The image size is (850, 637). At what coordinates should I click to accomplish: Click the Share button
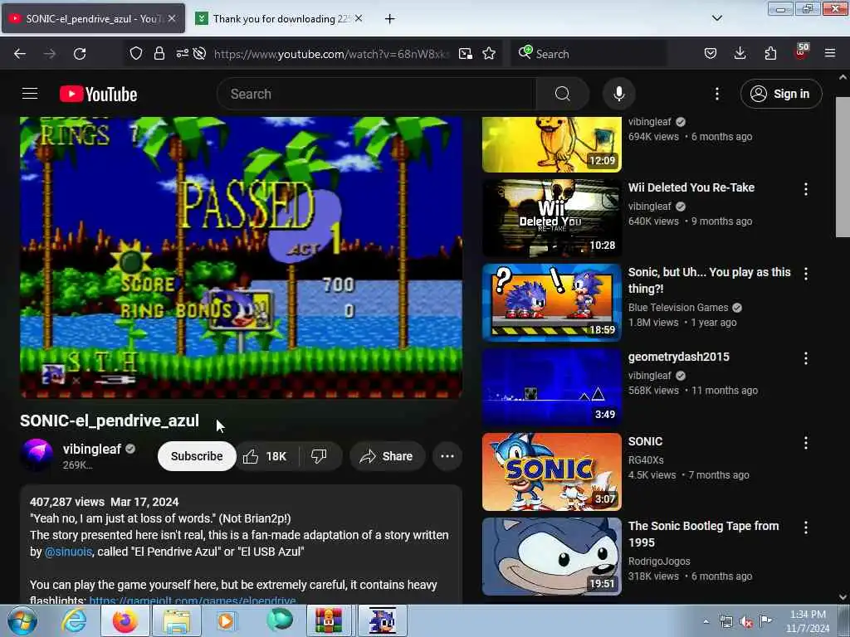(387, 456)
